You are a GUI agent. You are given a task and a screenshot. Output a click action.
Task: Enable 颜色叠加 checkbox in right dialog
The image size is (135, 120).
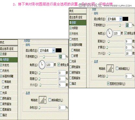click(x=70, y=67)
